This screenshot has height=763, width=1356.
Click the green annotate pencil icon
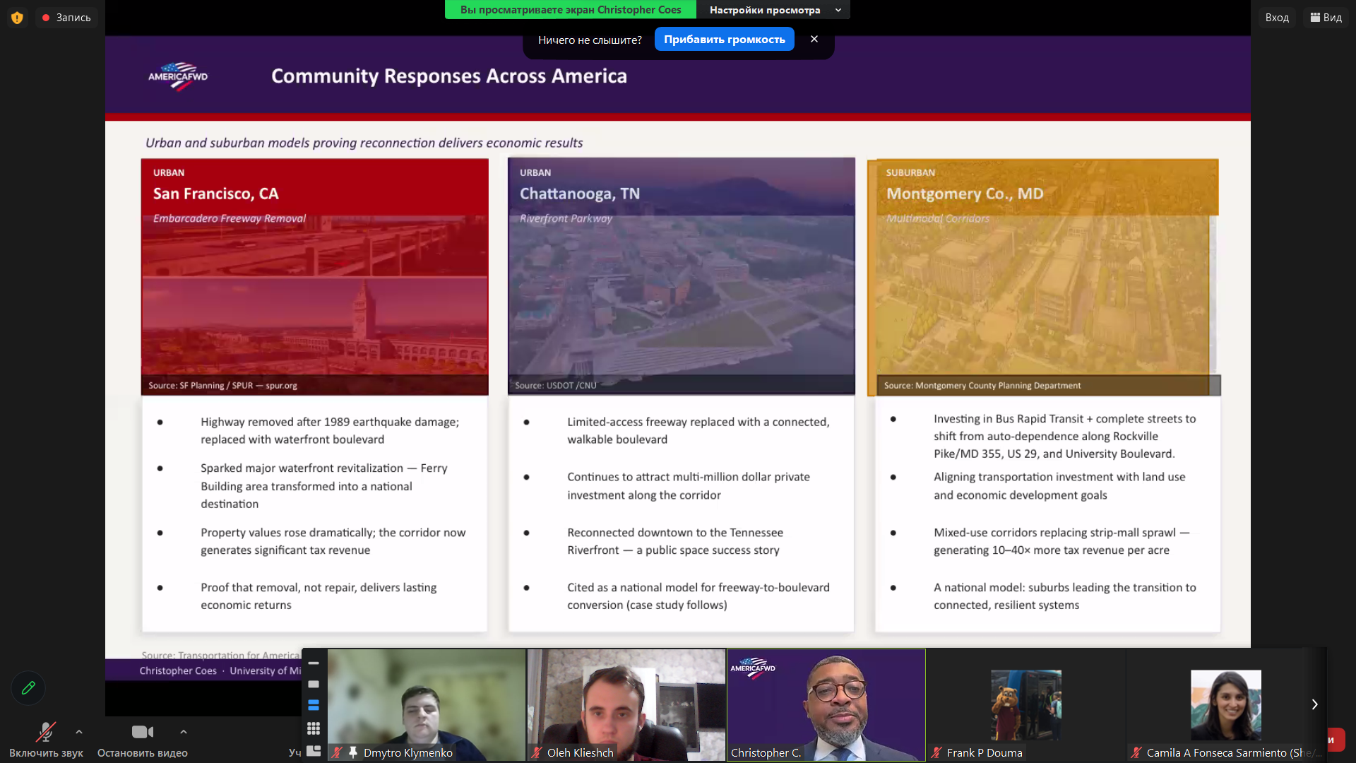click(x=28, y=688)
